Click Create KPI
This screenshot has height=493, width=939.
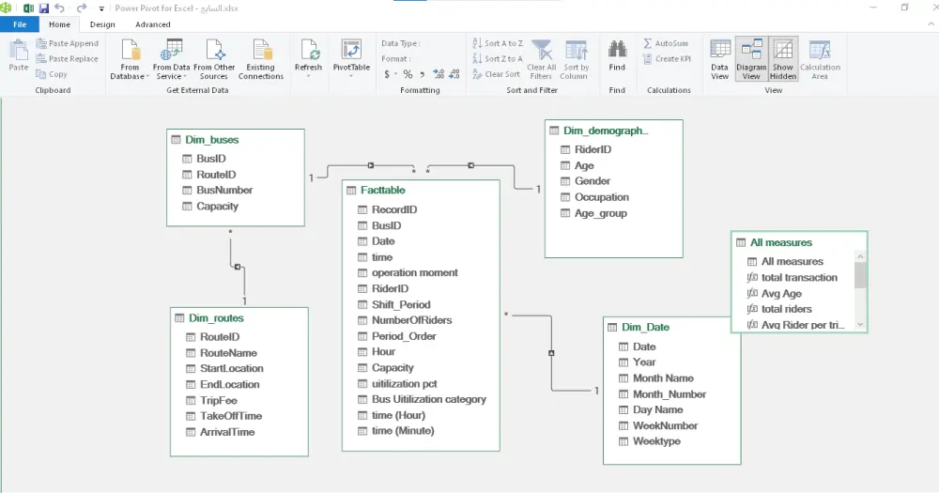tap(667, 59)
